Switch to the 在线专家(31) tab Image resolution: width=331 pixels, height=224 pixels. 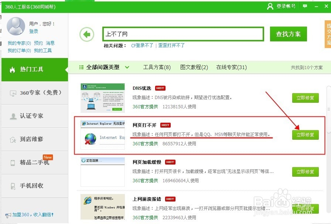[231, 67]
